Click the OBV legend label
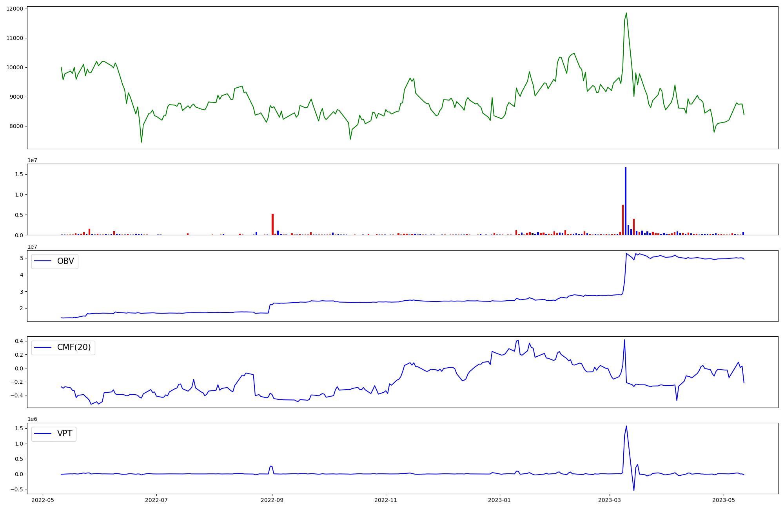784x509 pixels. (65, 261)
